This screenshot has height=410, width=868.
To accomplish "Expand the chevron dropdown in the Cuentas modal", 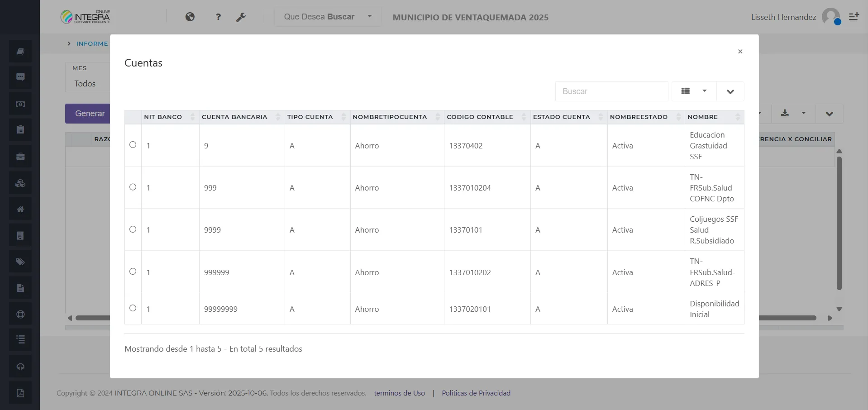I will (x=730, y=91).
